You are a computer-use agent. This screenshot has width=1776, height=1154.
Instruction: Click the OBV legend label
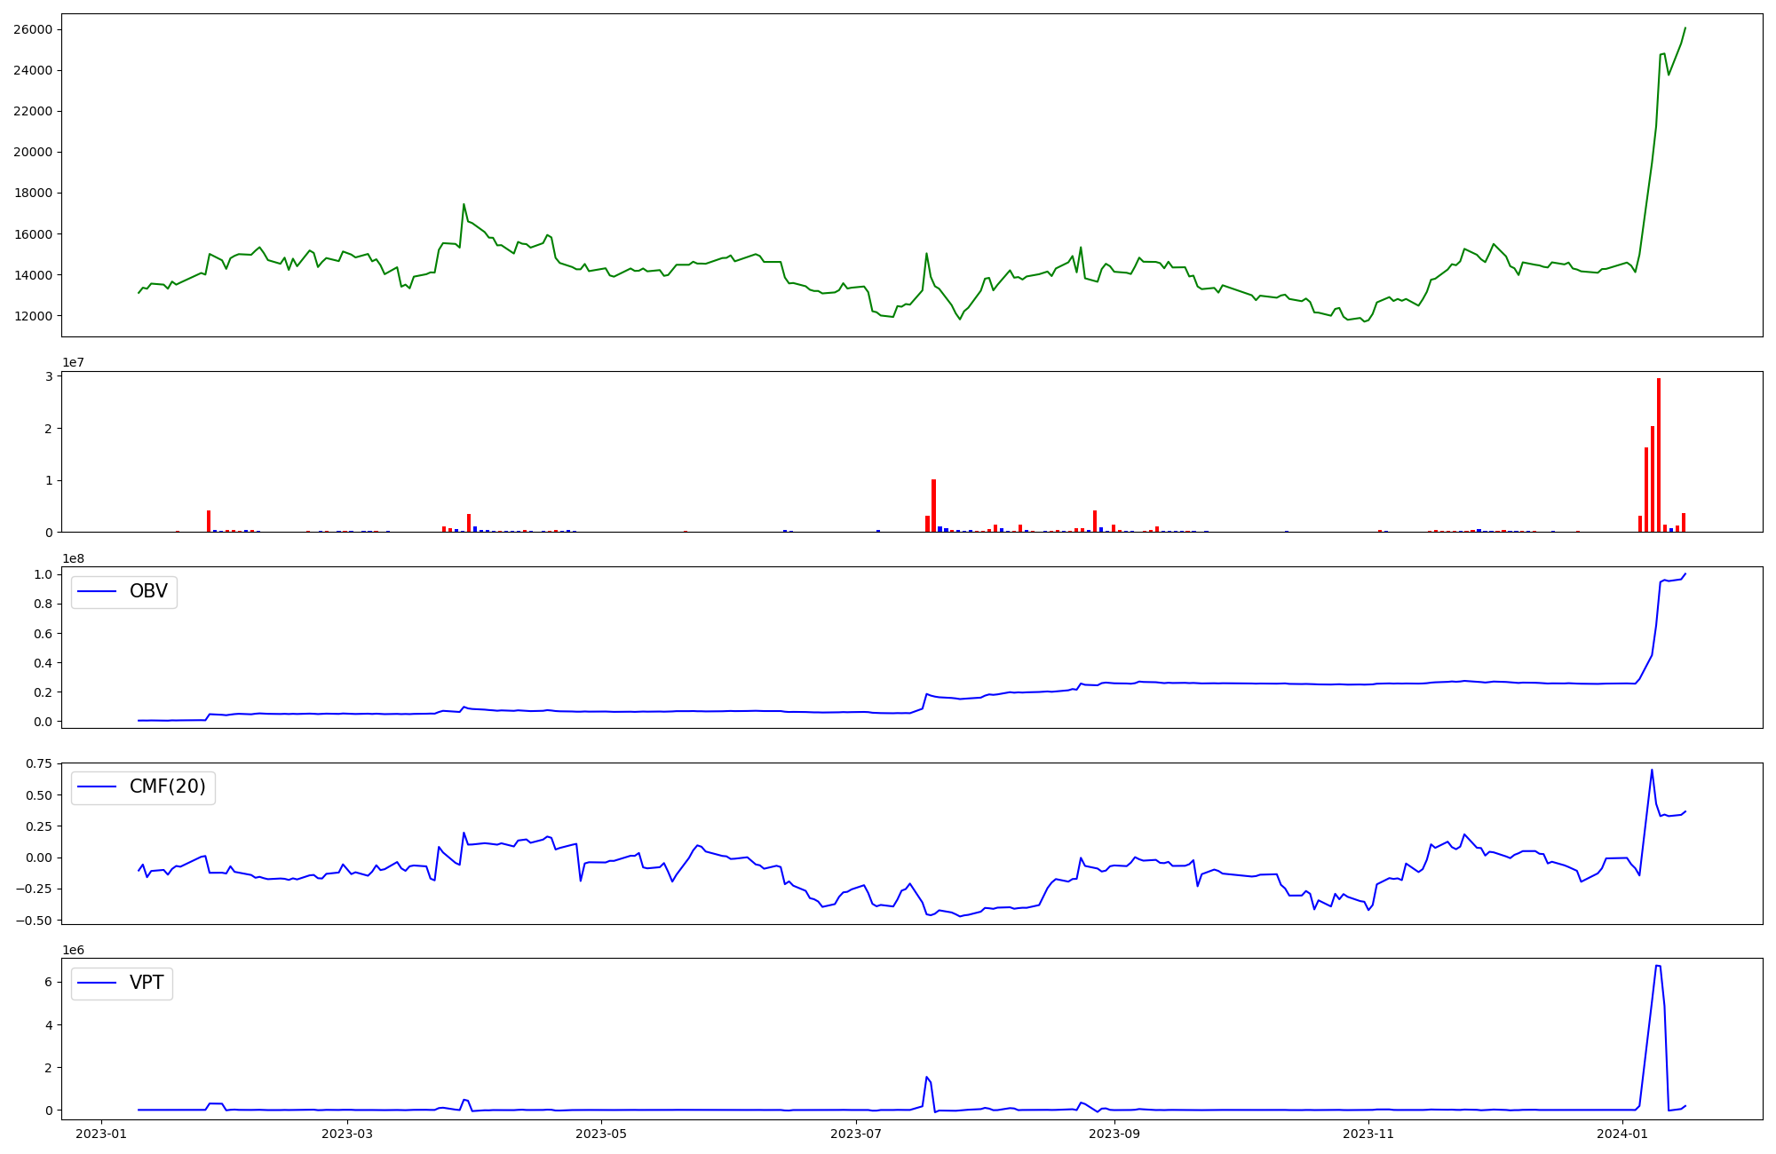(x=148, y=591)
